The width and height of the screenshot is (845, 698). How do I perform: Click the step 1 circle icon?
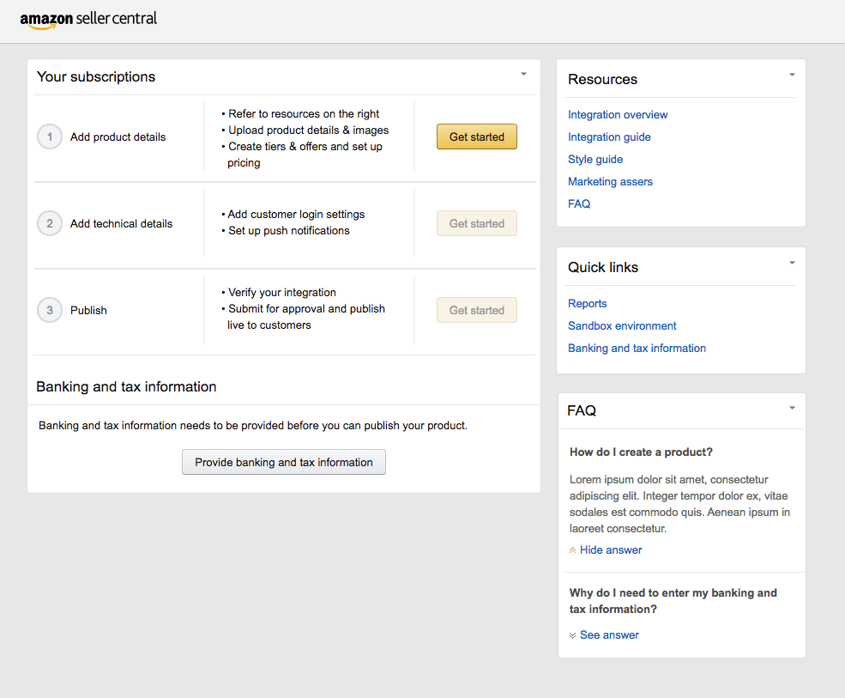[50, 137]
